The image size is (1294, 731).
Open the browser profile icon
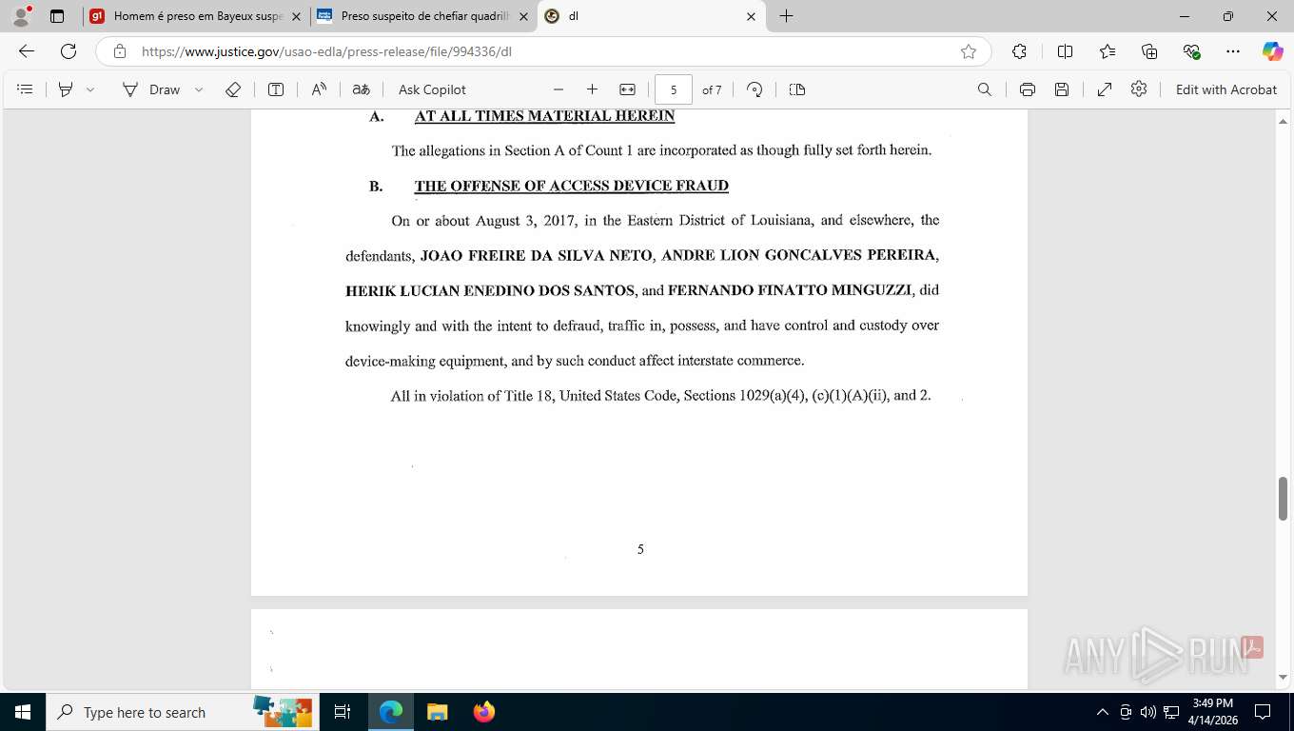pyautogui.click(x=21, y=16)
